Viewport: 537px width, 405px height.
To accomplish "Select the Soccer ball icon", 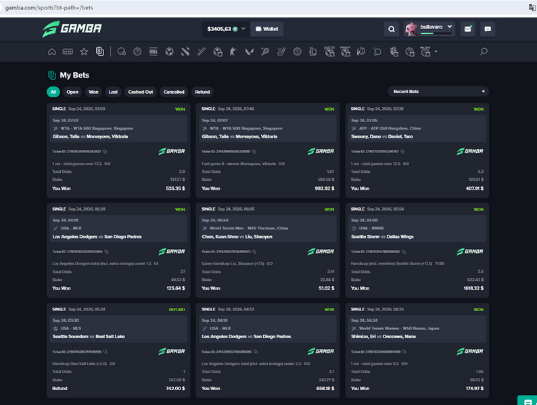I will (169, 51).
